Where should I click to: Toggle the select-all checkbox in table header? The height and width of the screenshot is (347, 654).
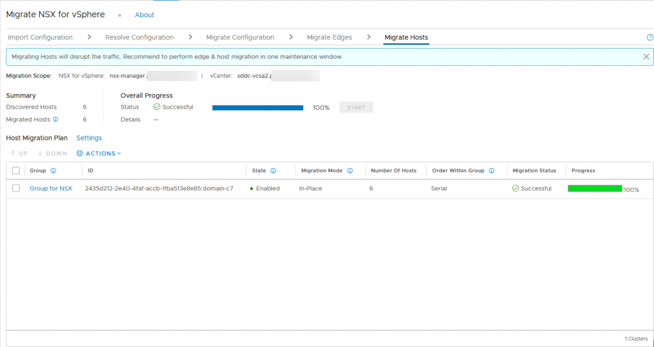pyautogui.click(x=16, y=171)
